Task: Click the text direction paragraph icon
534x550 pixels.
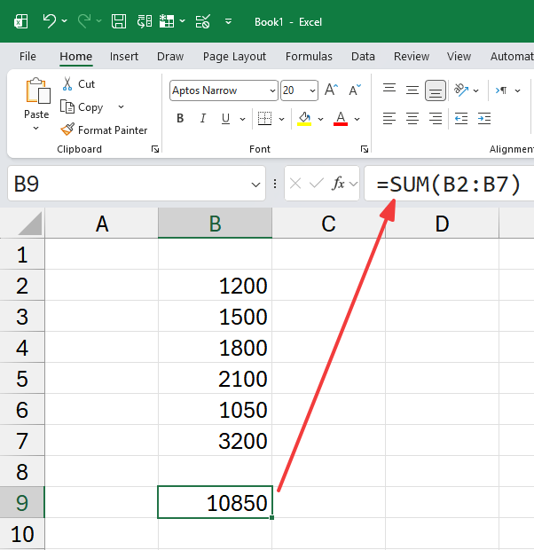Action: (x=501, y=90)
